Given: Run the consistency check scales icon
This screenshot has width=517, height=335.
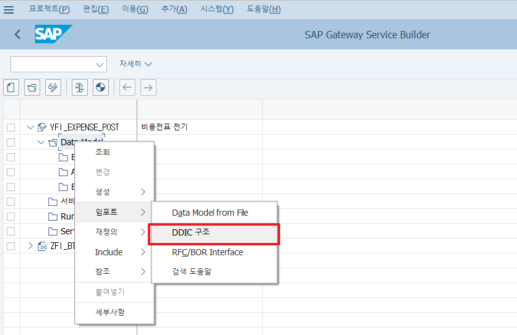Looking at the screenshot, I should 79,88.
